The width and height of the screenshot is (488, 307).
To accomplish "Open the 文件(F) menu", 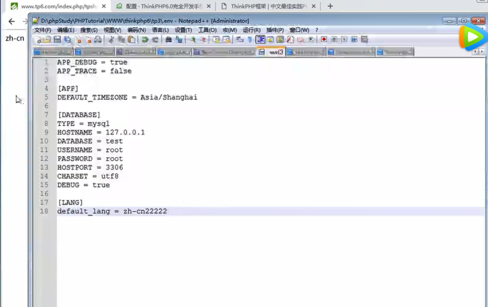I will pos(43,30).
